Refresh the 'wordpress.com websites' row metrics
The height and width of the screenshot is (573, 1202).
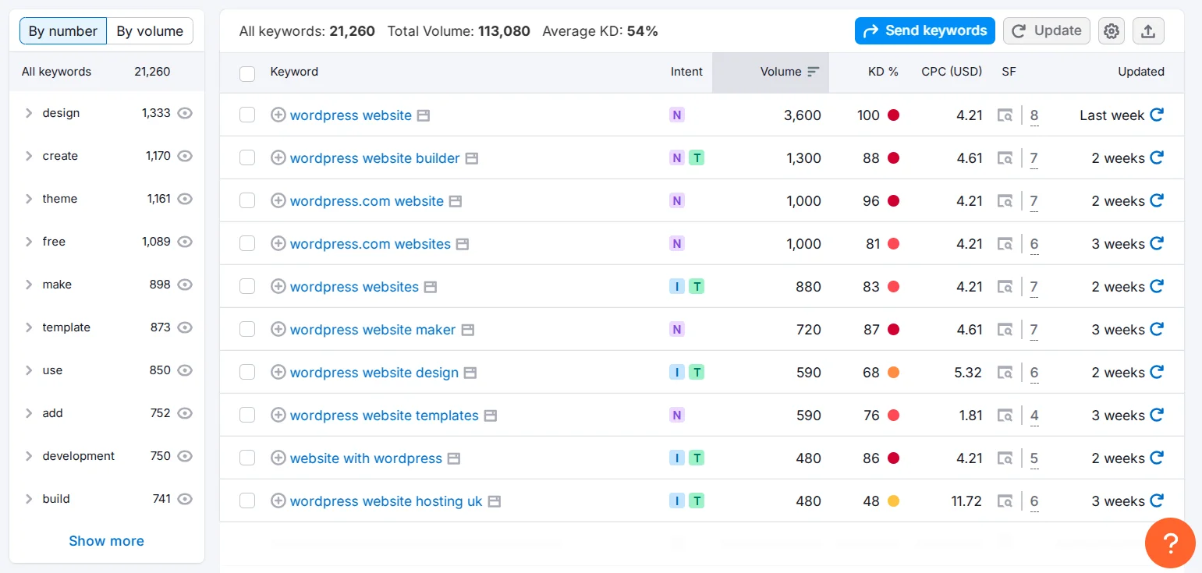click(x=1157, y=243)
